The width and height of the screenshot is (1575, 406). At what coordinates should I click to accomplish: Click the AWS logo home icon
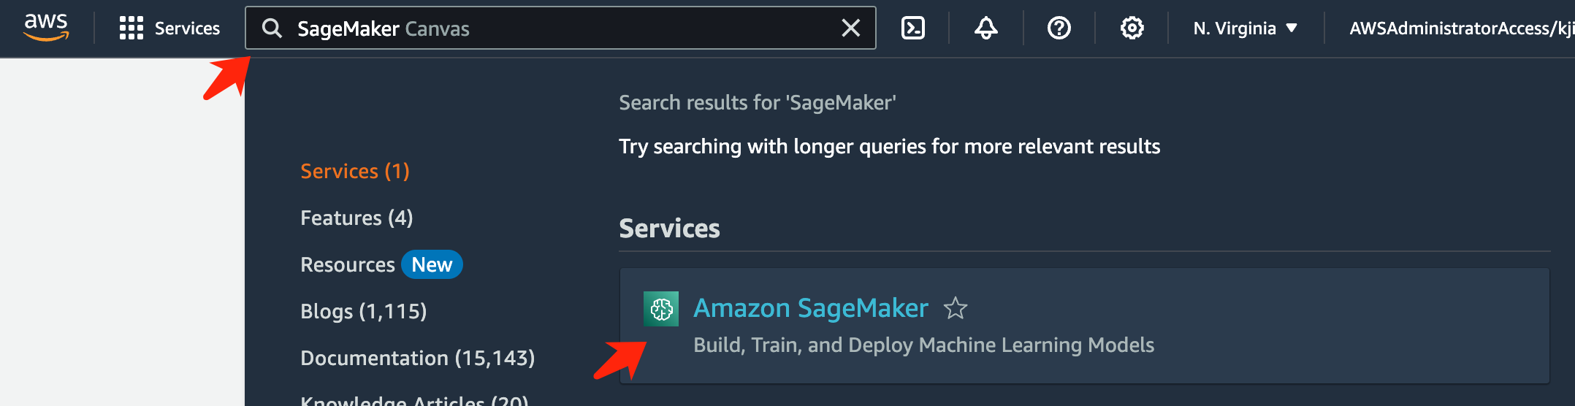[x=46, y=27]
